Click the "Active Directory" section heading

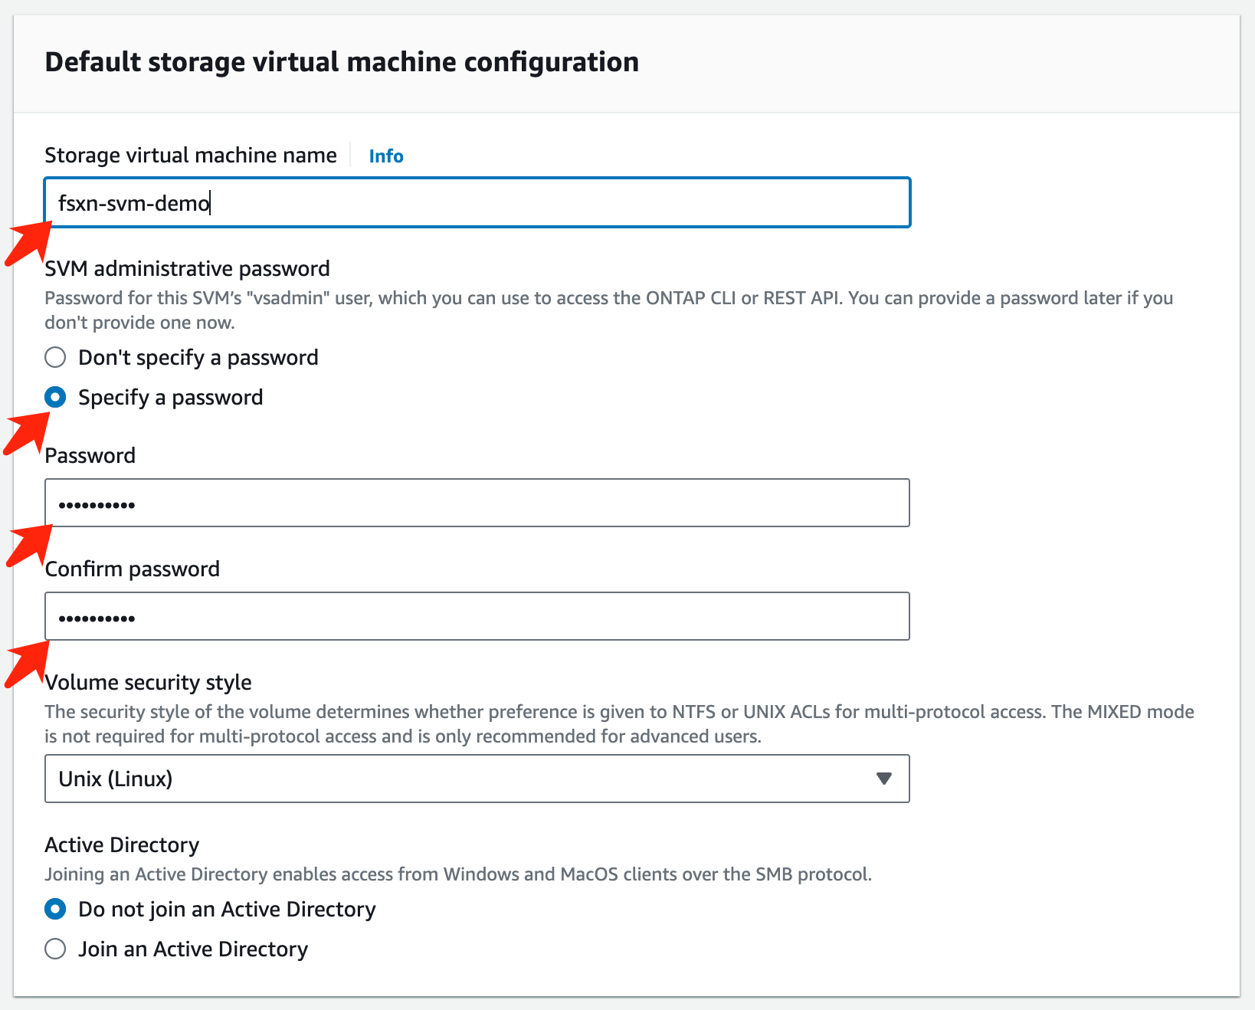pos(122,845)
